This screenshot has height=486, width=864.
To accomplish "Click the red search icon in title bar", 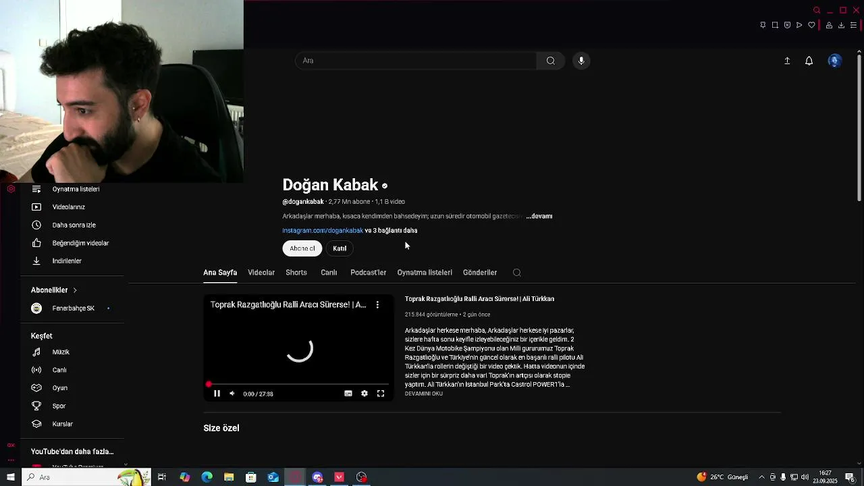I will coord(817,10).
